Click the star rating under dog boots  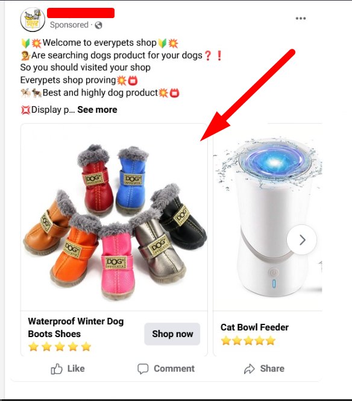coord(60,347)
